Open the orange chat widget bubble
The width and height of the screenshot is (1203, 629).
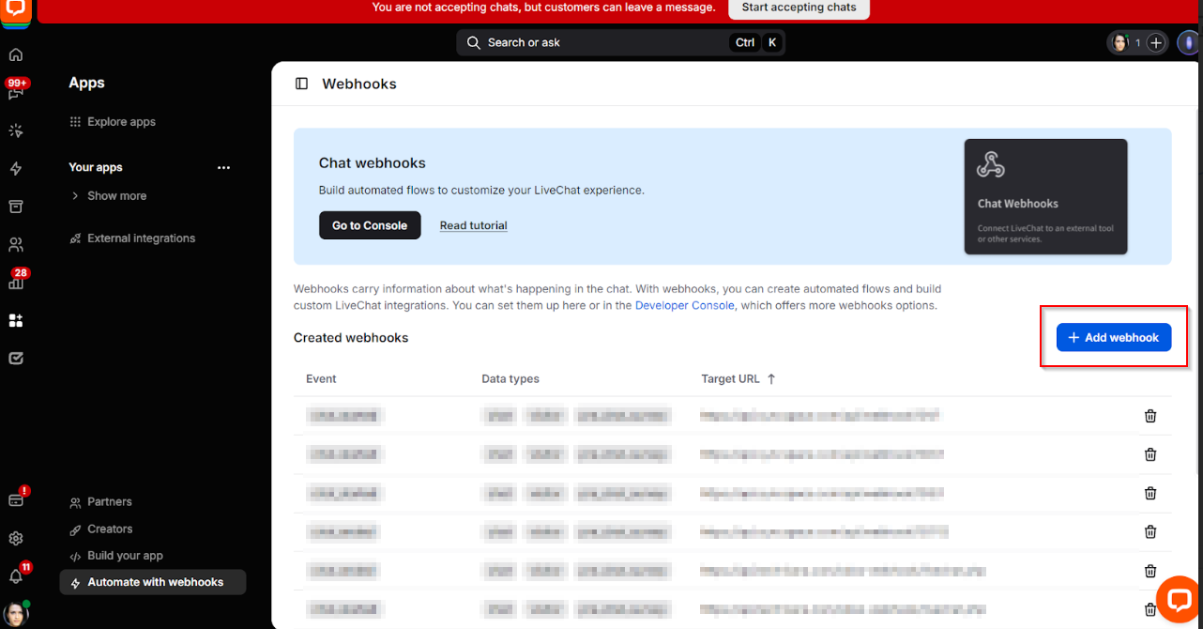click(1178, 600)
